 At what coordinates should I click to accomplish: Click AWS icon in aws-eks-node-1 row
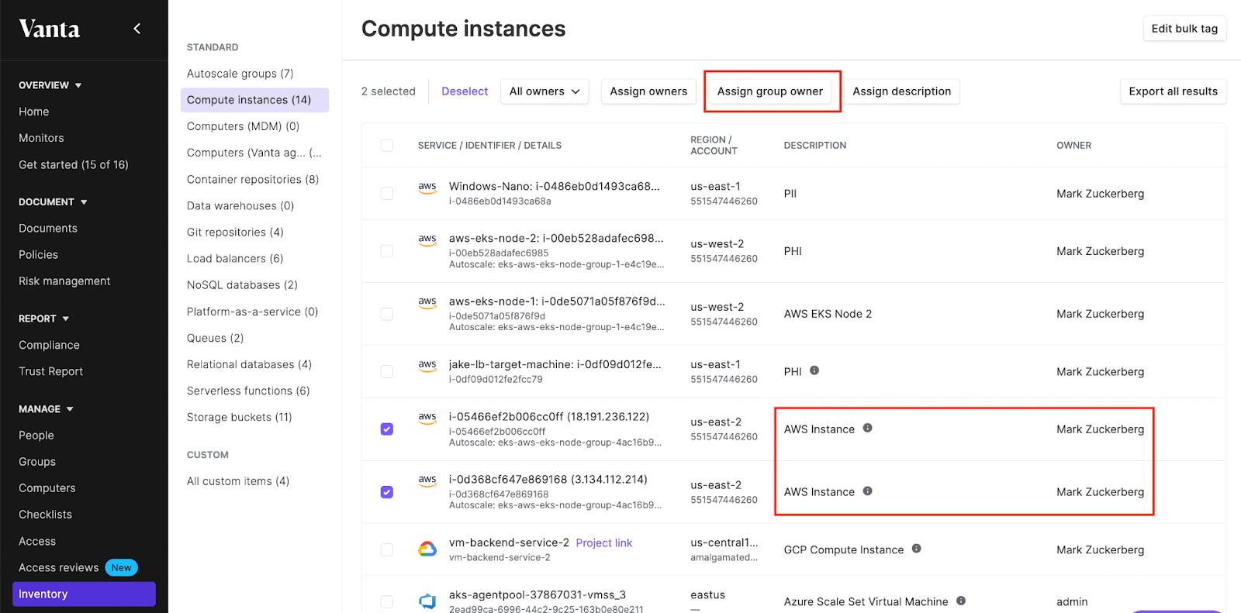point(427,302)
